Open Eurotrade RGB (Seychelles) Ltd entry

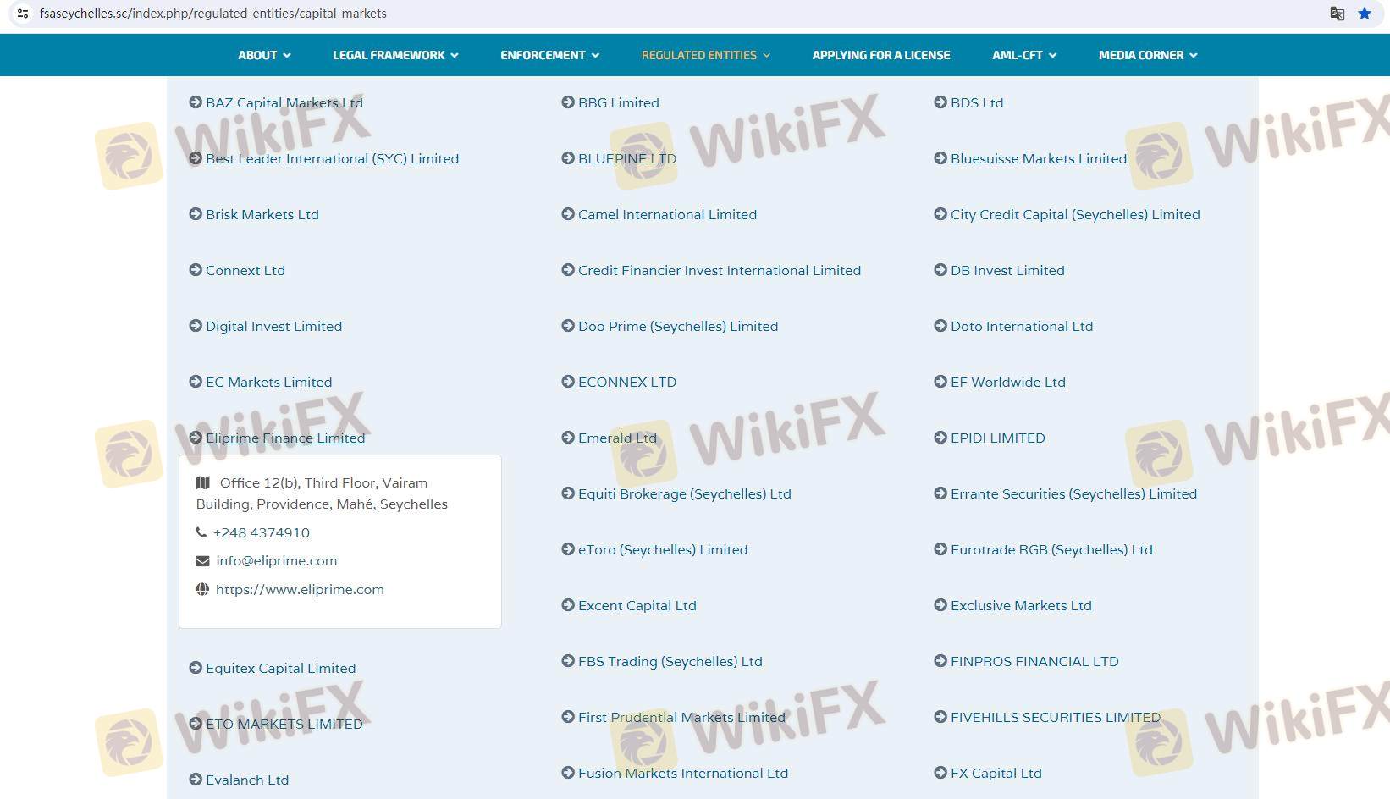[x=1051, y=549]
